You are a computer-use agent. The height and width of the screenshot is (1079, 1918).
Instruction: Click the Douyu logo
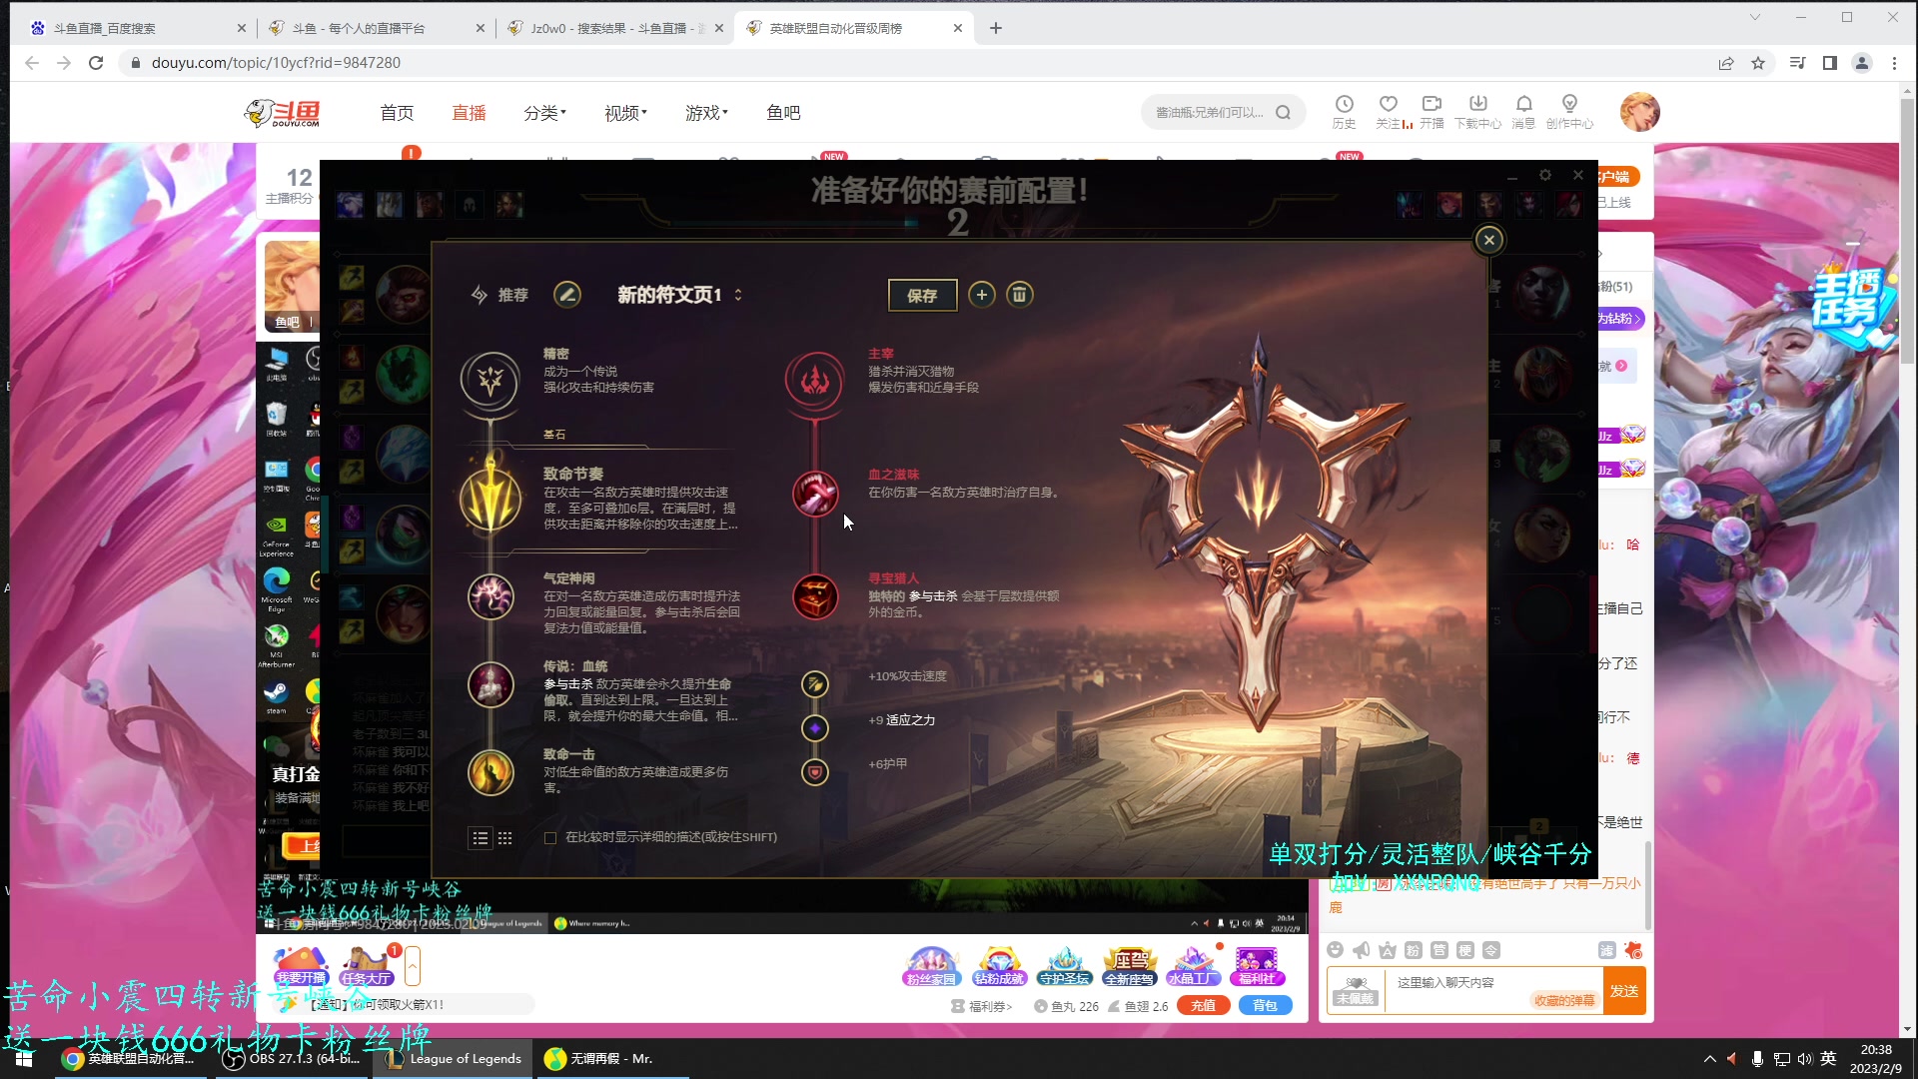coord(283,113)
